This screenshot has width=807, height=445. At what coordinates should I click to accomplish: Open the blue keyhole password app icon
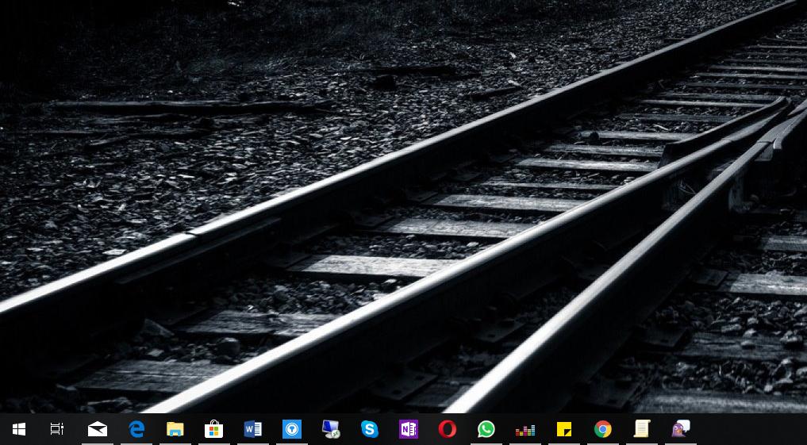[292, 429]
